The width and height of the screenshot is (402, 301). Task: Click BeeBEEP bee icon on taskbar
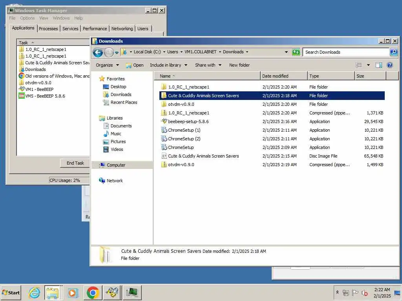tap(112, 292)
